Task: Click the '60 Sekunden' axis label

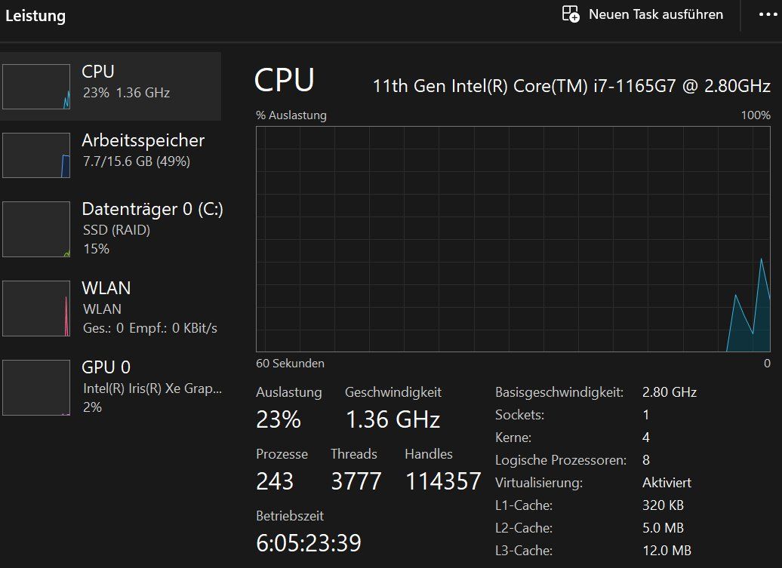Action: [291, 364]
